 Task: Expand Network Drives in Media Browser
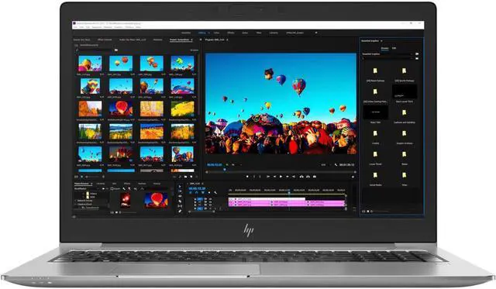[x=75, y=201]
